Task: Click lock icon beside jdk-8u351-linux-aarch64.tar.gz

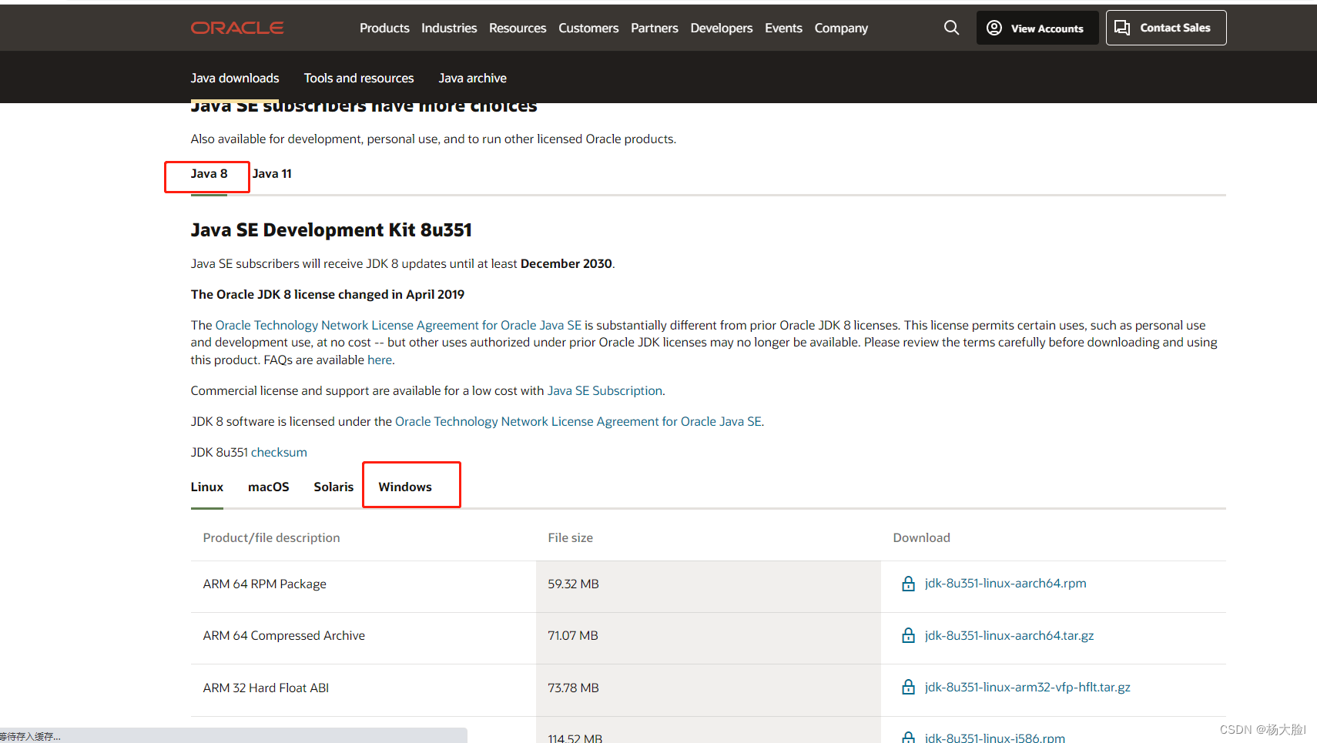Action: [908, 635]
